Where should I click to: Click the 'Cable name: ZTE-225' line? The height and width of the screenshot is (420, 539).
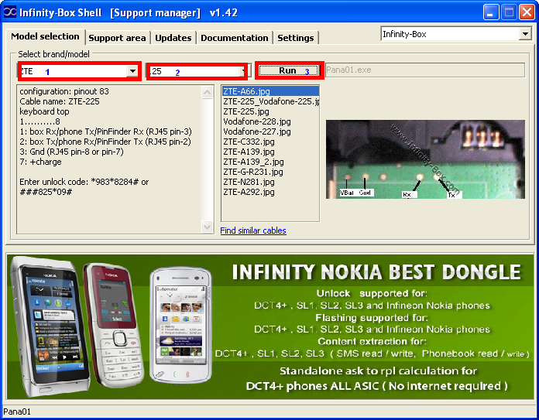point(60,101)
